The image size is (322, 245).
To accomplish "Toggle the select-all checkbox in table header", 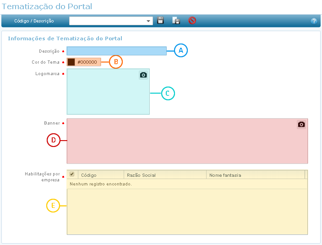I will 72,174.
